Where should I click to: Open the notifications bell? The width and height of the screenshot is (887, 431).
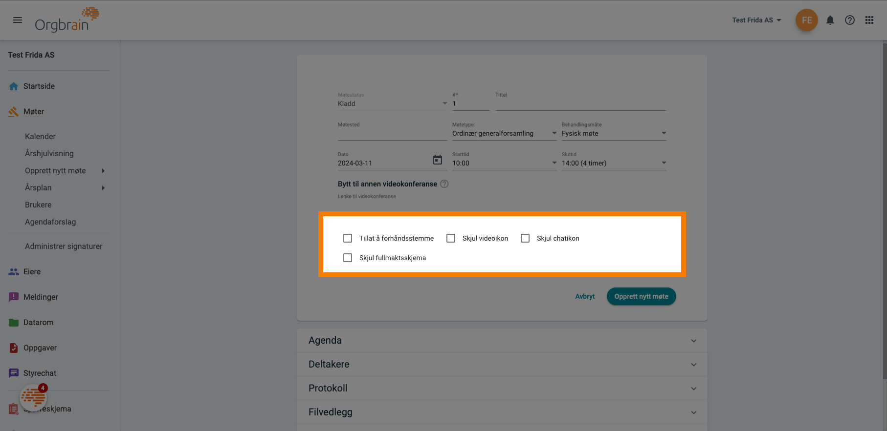(830, 20)
